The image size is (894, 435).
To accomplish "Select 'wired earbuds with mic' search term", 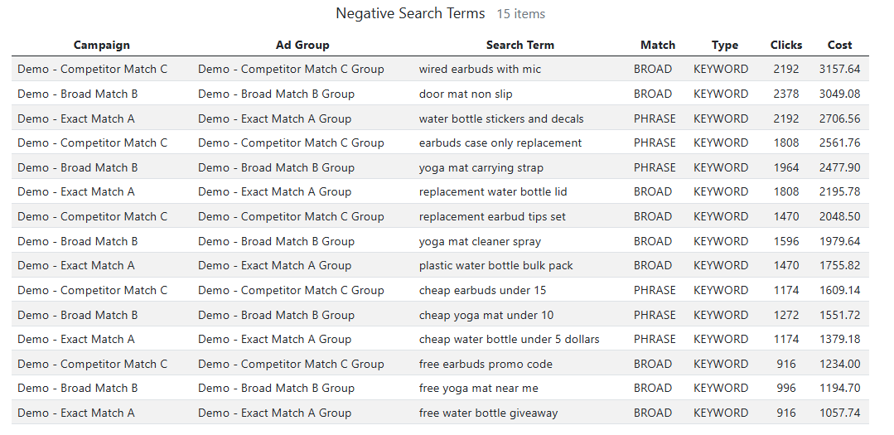I will click(480, 69).
